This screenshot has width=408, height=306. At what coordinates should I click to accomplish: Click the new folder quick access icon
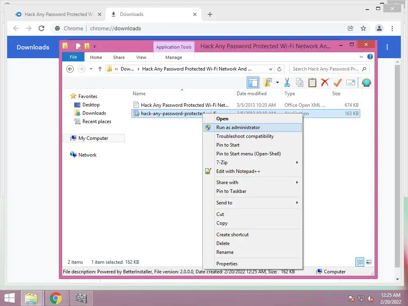click(x=86, y=46)
